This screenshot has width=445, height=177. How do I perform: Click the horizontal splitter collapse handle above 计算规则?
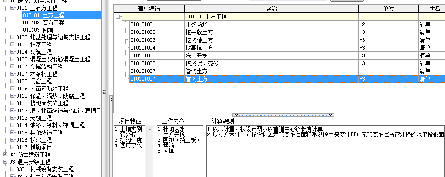click(283, 115)
